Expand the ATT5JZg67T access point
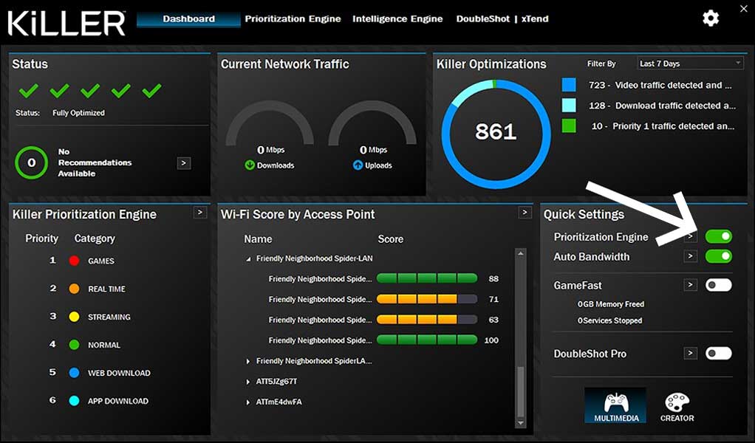The height and width of the screenshot is (443, 755). pyautogui.click(x=248, y=382)
